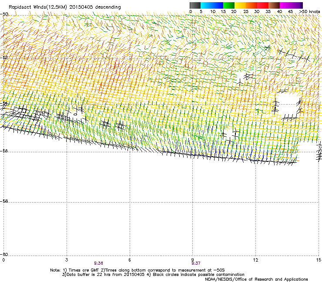Click the legend label '35'
Screen dimensions: 322x282
(x=268, y=12)
